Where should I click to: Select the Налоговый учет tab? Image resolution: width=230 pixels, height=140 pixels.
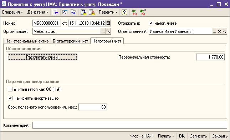tap(107, 41)
